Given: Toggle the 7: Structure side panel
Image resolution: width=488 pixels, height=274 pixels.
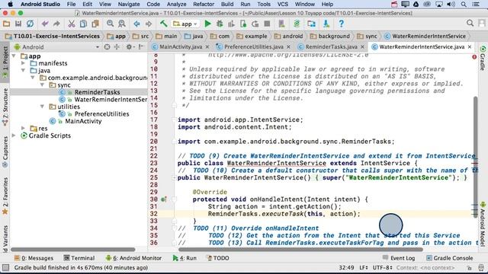Looking at the screenshot, I should (x=5, y=107).
